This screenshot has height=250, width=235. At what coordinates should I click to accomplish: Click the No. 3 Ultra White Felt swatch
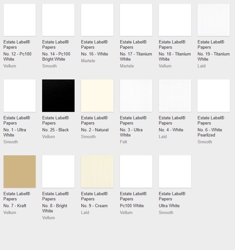pyautogui.click(x=136, y=96)
